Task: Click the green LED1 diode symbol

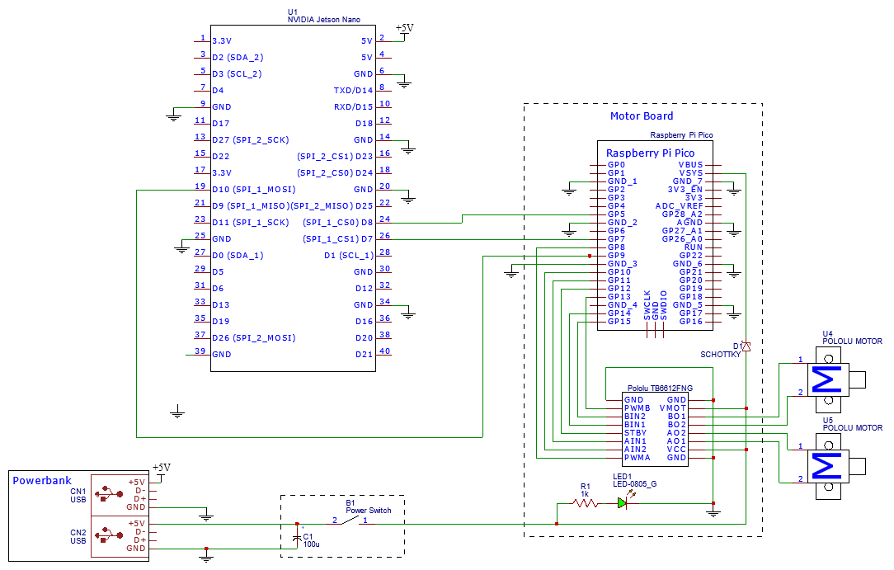Action: coord(623,502)
